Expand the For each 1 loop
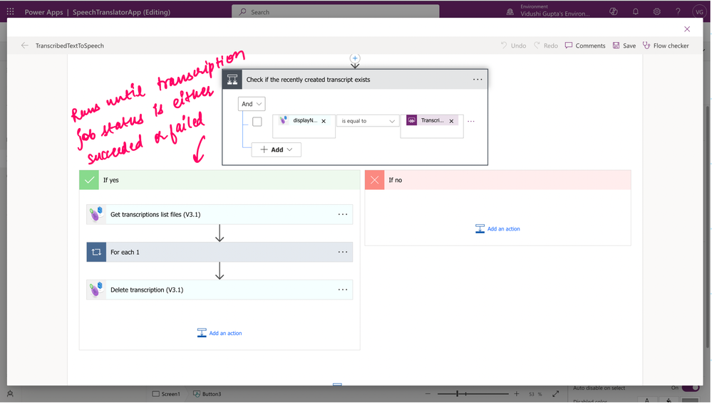Screen dimensions: 712x404 click(x=220, y=252)
